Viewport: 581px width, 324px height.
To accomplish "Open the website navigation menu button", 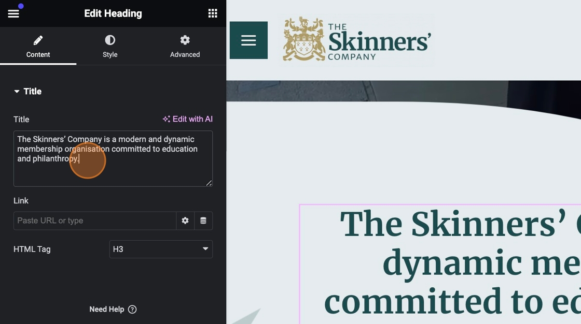I will coord(248,40).
